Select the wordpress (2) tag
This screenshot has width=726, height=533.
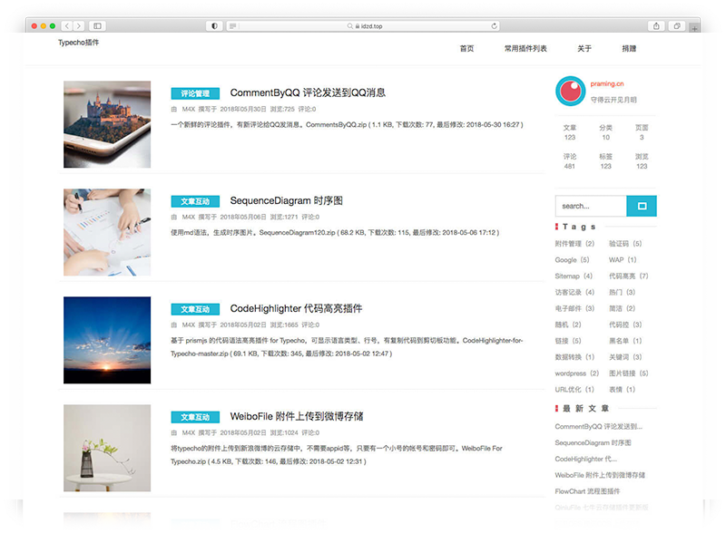tap(577, 373)
